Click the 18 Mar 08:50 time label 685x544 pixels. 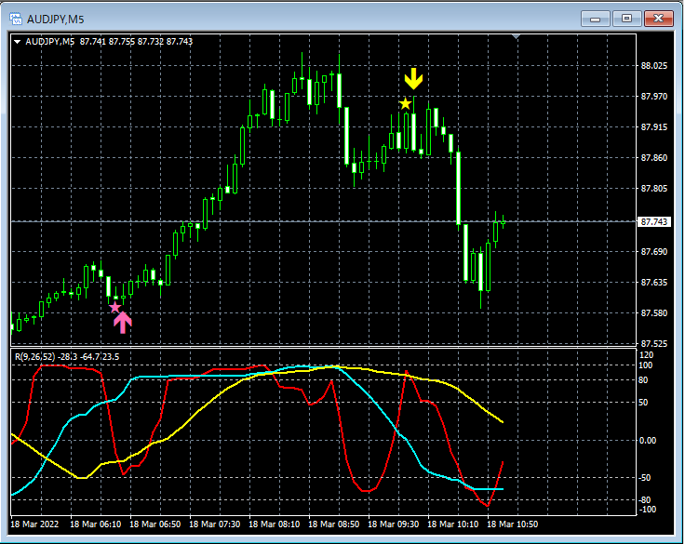[334, 524]
